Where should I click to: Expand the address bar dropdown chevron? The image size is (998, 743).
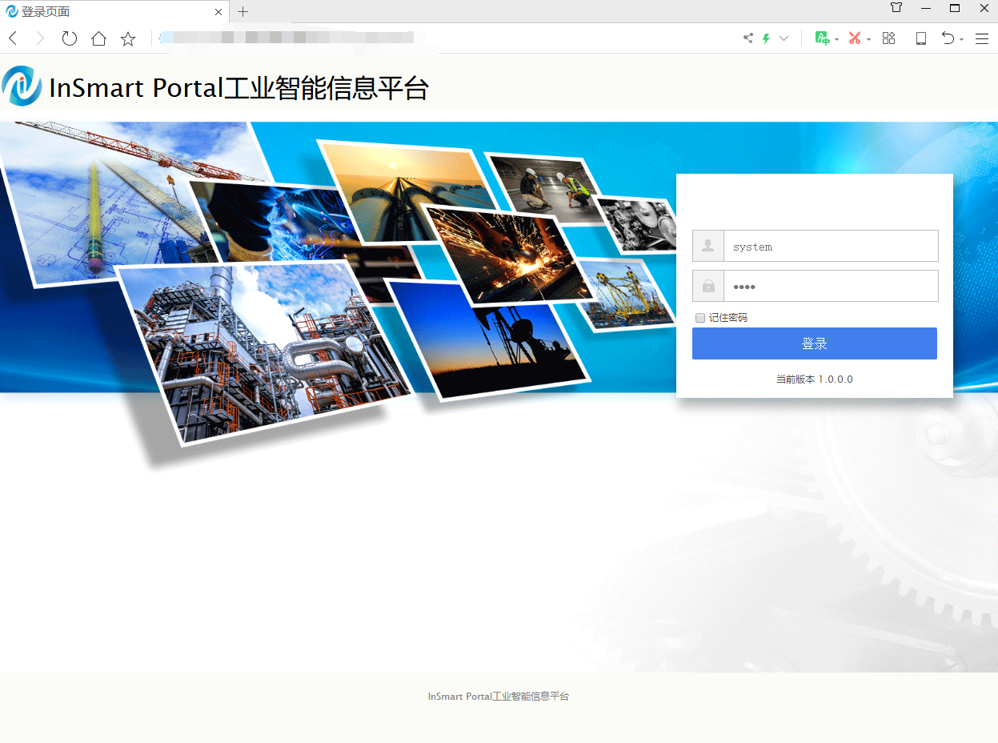(784, 38)
